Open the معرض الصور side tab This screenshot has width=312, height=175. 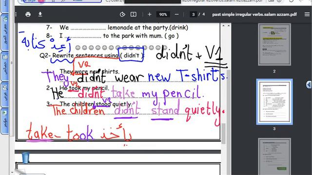5,33
